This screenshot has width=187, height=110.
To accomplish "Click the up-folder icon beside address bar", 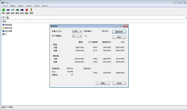I will [x=3, y=17].
